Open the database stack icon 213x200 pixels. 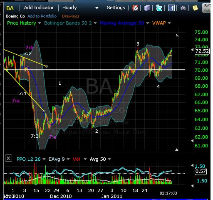click(x=147, y=8)
